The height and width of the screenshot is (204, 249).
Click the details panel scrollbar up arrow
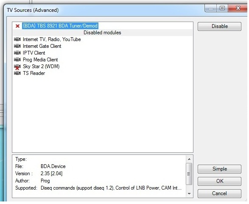pyautogui.click(x=189, y=159)
